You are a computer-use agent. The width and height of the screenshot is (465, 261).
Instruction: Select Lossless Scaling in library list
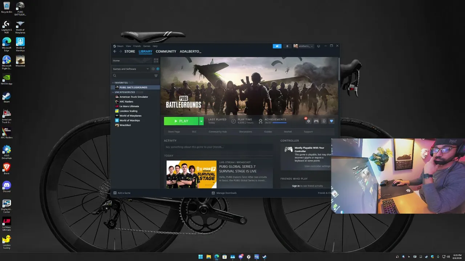pos(135,111)
